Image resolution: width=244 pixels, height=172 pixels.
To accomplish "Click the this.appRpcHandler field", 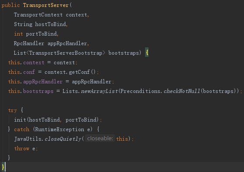I will pos(35,82).
